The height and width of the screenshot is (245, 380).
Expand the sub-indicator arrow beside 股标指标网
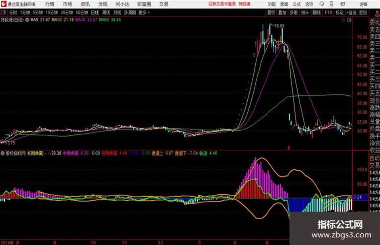(x=3, y=153)
